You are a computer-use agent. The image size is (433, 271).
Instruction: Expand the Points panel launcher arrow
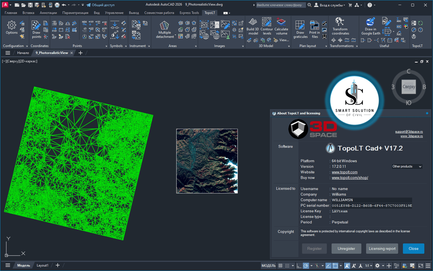coord(106,46)
